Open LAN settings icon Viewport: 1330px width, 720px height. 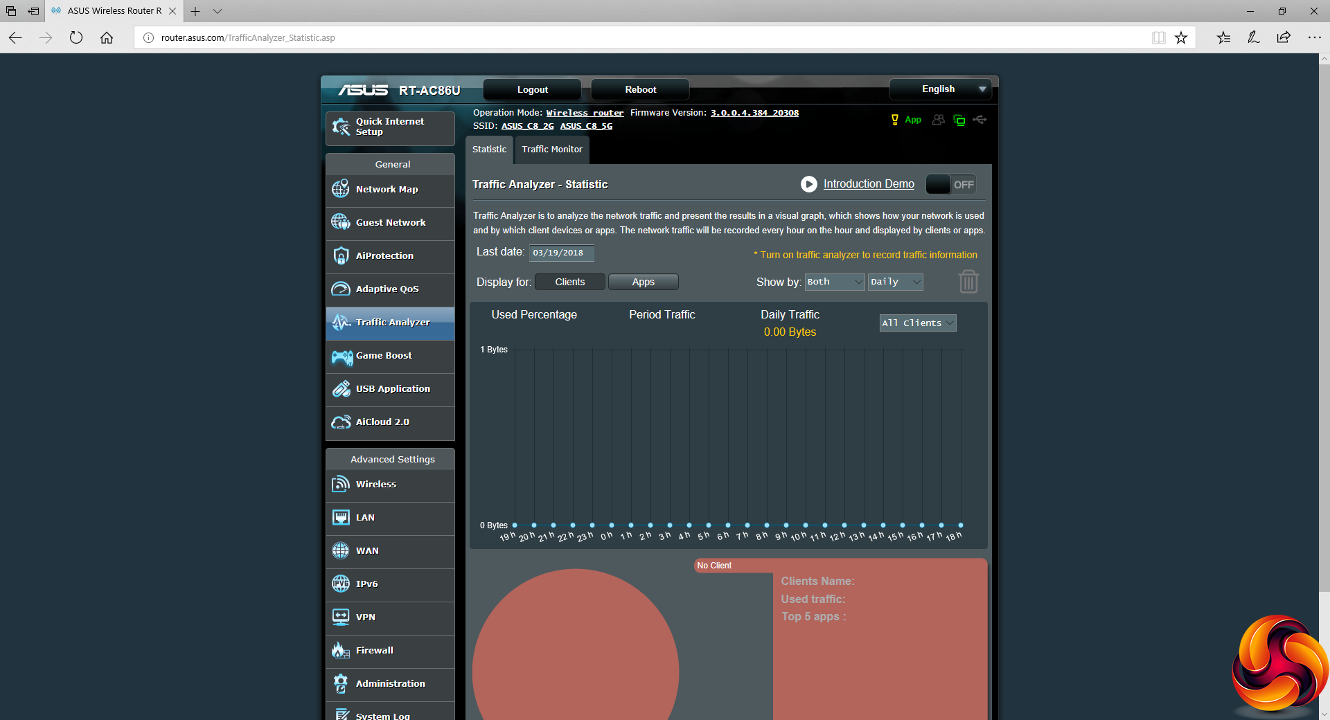tap(341, 517)
